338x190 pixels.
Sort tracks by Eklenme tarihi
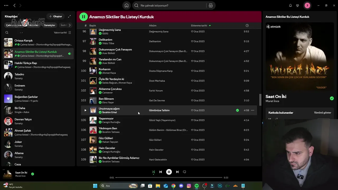tap(201, 26)
